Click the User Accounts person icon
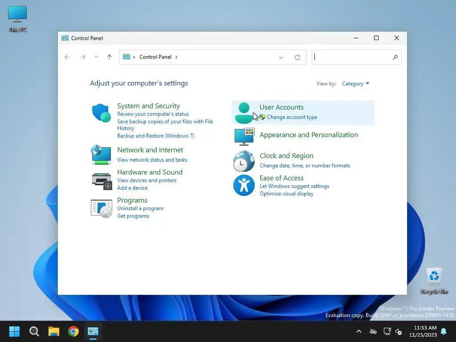456x342 pixels. point(244,113)
